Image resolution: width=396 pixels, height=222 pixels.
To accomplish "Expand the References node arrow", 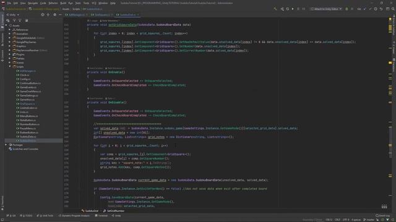I will point(10,30).
